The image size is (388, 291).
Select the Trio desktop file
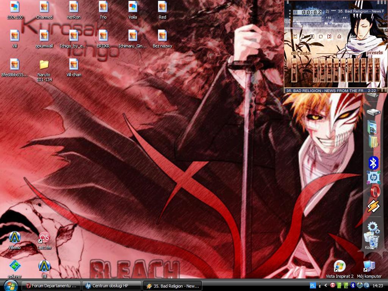click(x=103, y=10)
